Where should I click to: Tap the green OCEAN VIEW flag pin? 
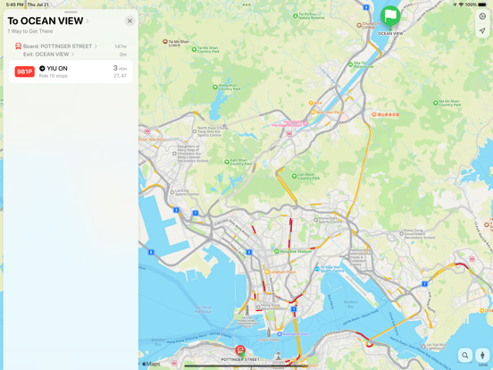tap(390, 16)
